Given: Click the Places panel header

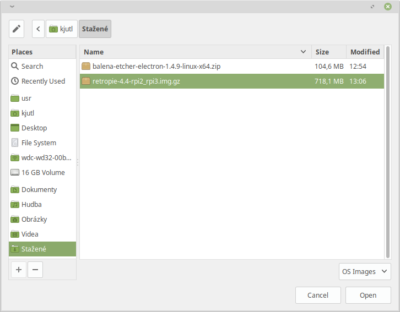Looking at the screenshot, I should click(x=42, y=52).
